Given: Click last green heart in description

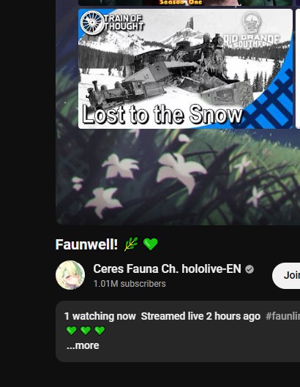Looking at the screenshot, I should tap(100, 330).
